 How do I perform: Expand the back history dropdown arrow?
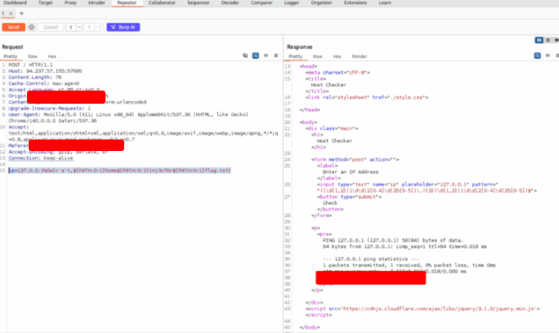(80, 27)
